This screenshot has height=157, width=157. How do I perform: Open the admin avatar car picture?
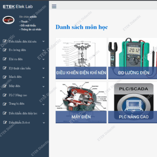point(9,20)
